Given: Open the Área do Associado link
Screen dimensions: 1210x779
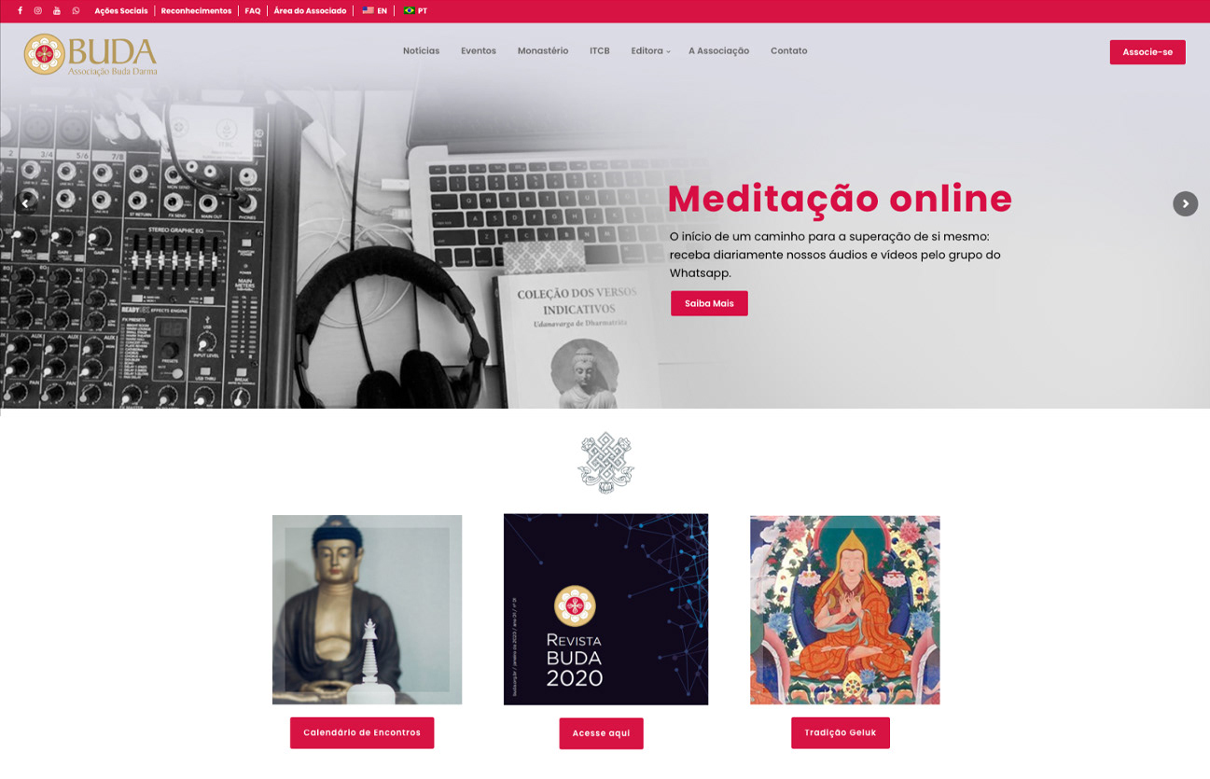Looking at the screenshot, I should [310, 11].
